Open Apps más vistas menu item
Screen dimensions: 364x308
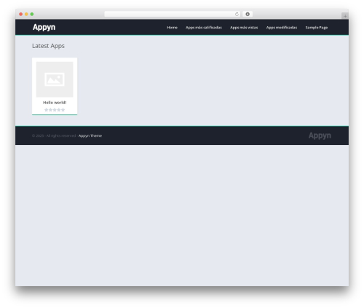(x=244, y=28)
